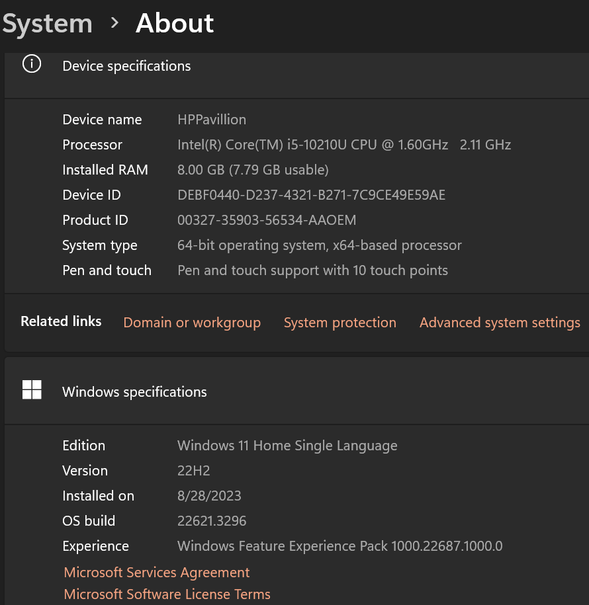The height and width of the screenshot is (605, 589).
Task: View the Microsoft Software License Terms
Action: point(166,594)
